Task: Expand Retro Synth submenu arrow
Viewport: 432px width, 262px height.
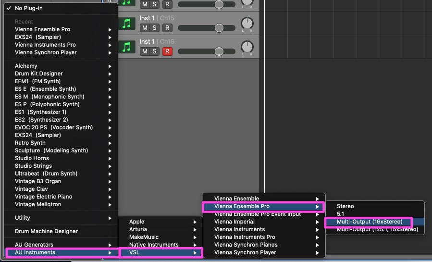Action: point(110,143)
